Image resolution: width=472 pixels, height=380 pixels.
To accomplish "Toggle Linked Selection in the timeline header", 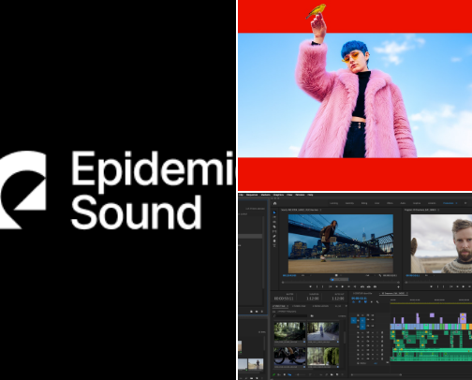I will click(365, 301).
